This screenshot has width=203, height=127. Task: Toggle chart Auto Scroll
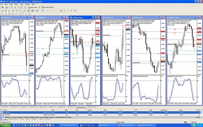pyautogui.click(x=21, y=11)
